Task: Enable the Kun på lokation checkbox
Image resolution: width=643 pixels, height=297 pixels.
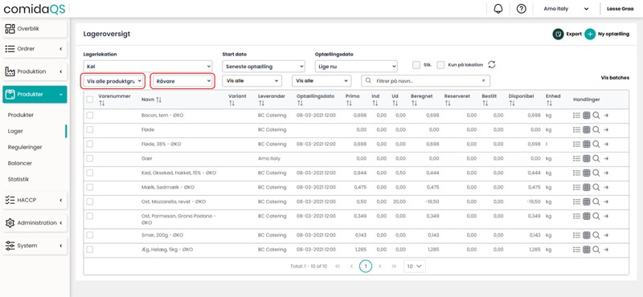Action: [440, 65]
